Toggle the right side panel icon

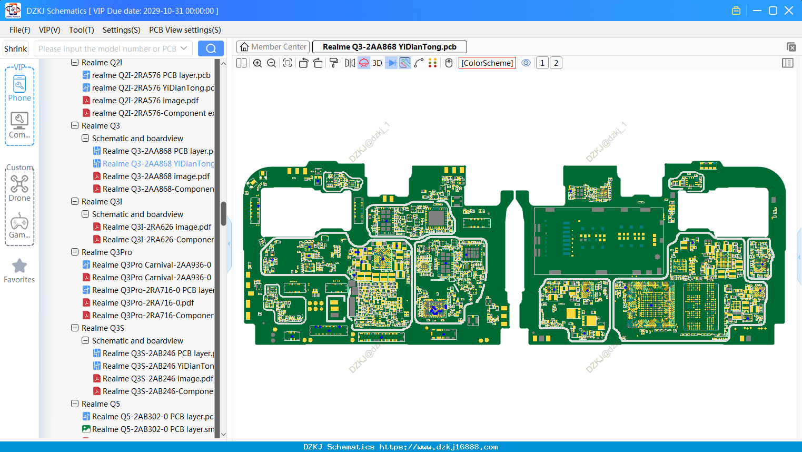[788, 63]
